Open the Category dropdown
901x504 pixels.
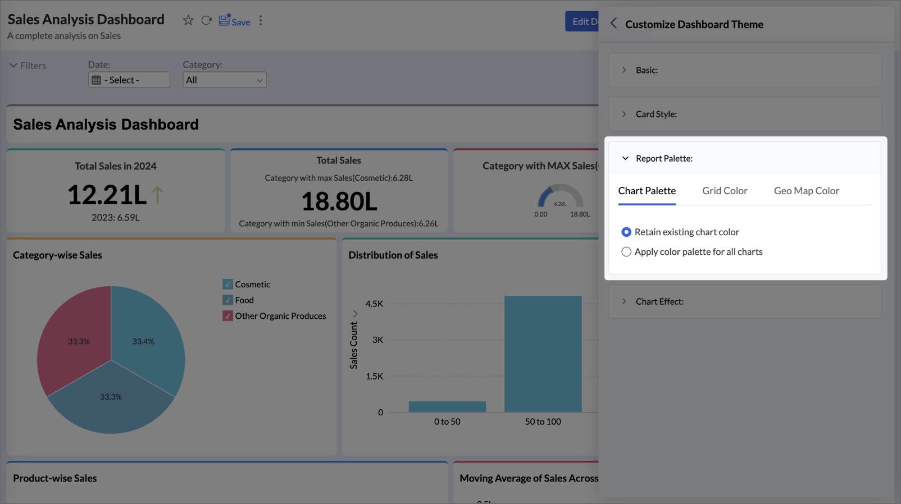[224, 80]
